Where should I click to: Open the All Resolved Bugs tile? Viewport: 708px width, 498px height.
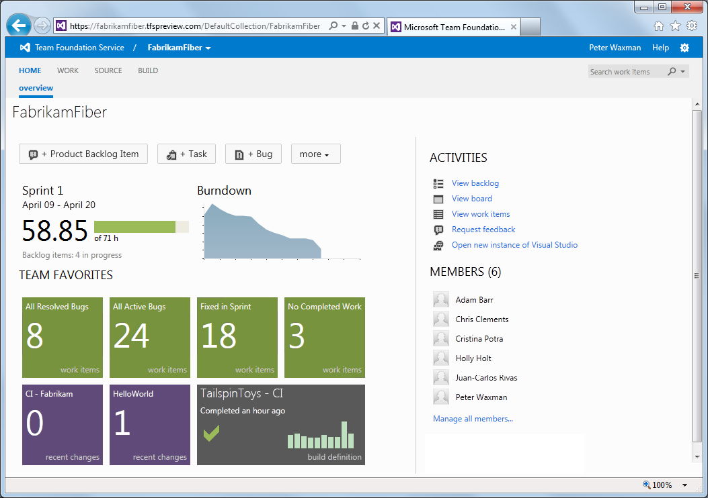point(63,337)
